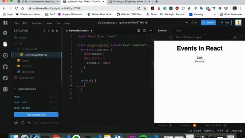Reload the Chrome page
The height and width of the screenshot is (138, 245).
(16, 8)
